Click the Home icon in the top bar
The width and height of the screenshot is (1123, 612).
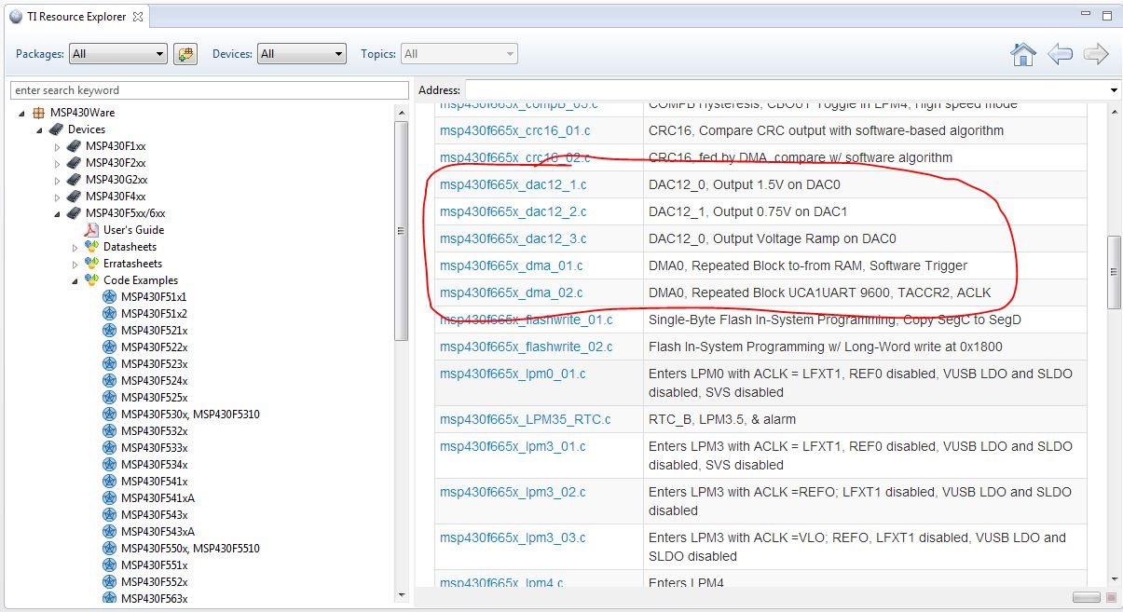tap(1023, 54)
